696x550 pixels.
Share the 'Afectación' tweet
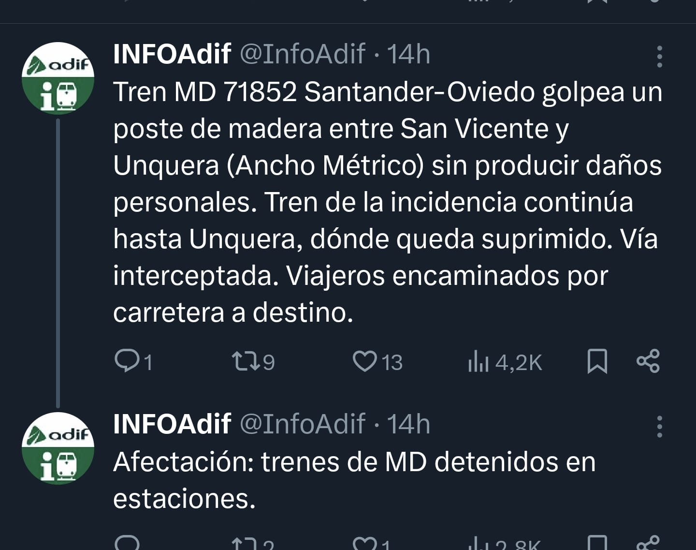coord(648,543)
